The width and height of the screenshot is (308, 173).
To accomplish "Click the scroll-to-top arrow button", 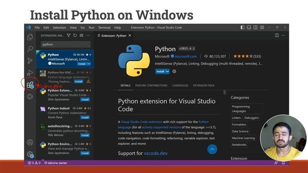I will click(x=212, y=149).
